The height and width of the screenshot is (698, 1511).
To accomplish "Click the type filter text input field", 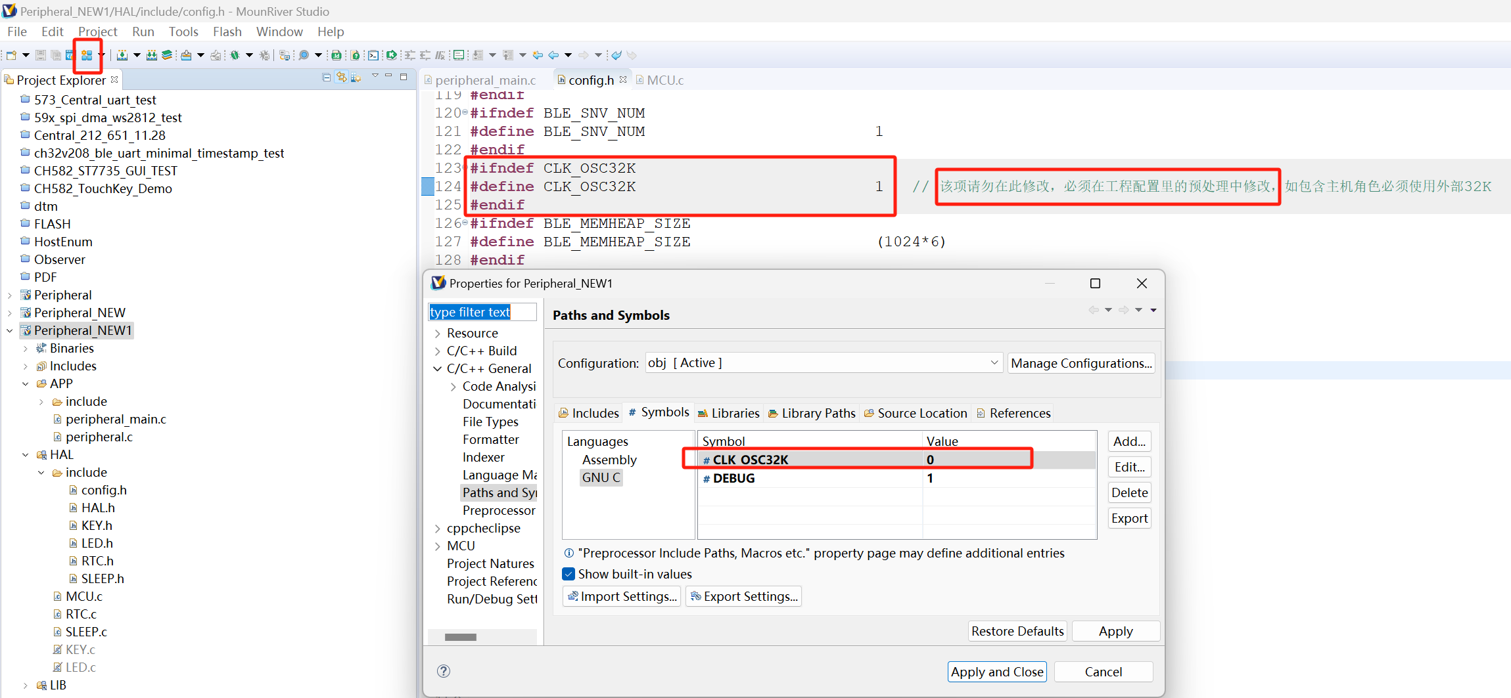I will click(x=482, y=312).
